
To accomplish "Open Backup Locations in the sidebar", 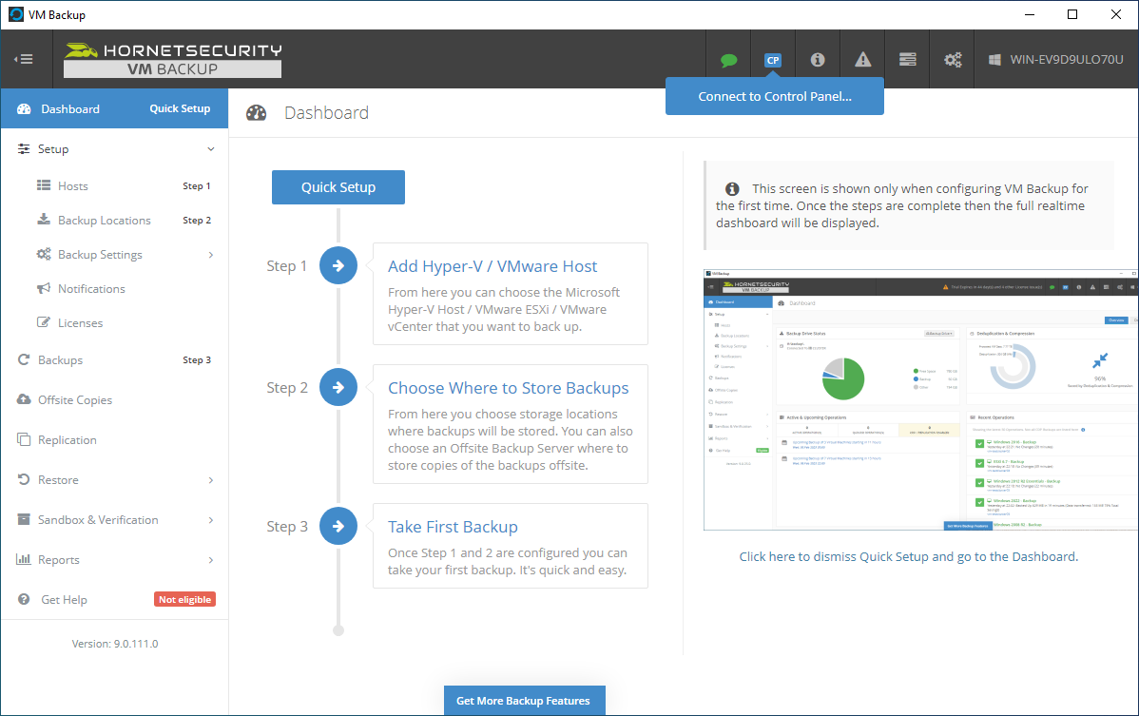I will pos(105,220).
